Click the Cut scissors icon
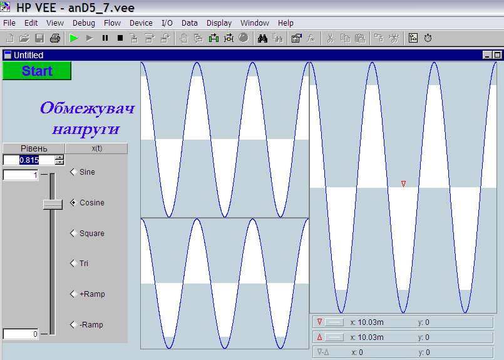The width and height of the screenshot is (504, 360). point(330,38)
